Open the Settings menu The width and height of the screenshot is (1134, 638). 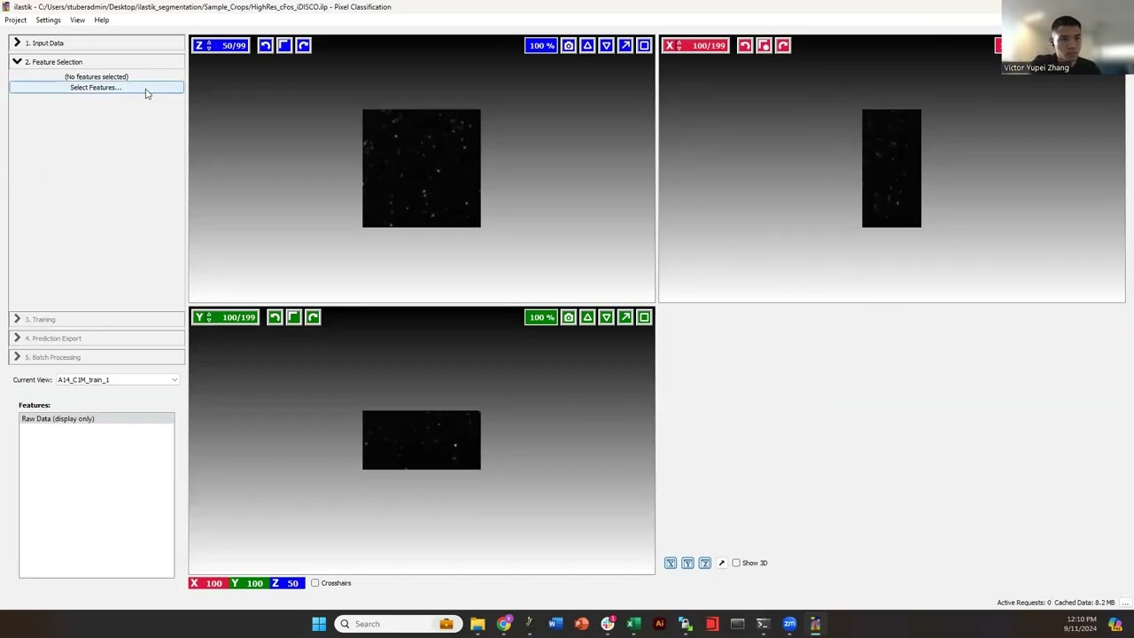click(48, 19)
